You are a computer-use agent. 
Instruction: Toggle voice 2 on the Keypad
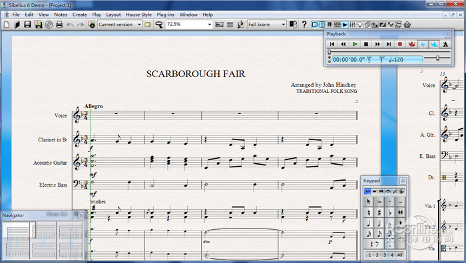coord(377,255)
